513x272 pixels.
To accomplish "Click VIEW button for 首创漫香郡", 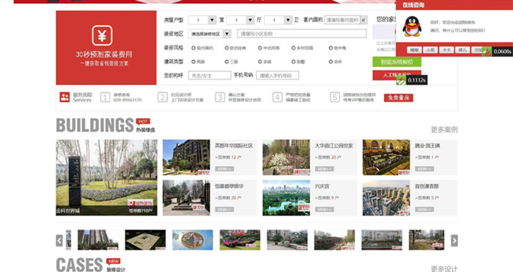I will tap(424, 209).
